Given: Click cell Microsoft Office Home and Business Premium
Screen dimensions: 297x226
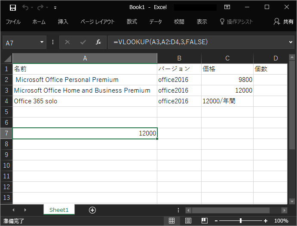Looking at the screenshot, I should [x=85, y=90].
